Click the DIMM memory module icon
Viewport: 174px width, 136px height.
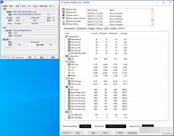tap(69, 76)
